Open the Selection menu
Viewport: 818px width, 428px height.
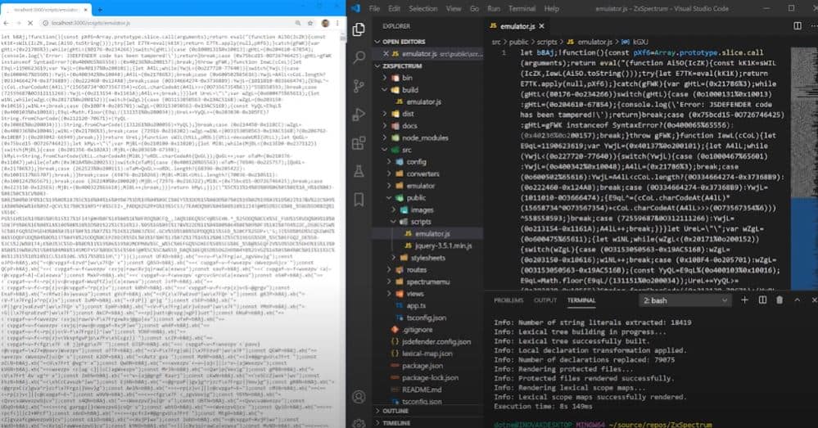[x=423, y=9]
